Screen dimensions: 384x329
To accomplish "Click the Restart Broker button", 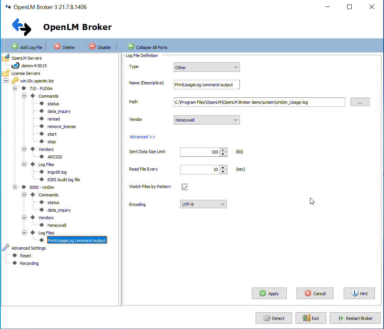I will coord(355,318).
